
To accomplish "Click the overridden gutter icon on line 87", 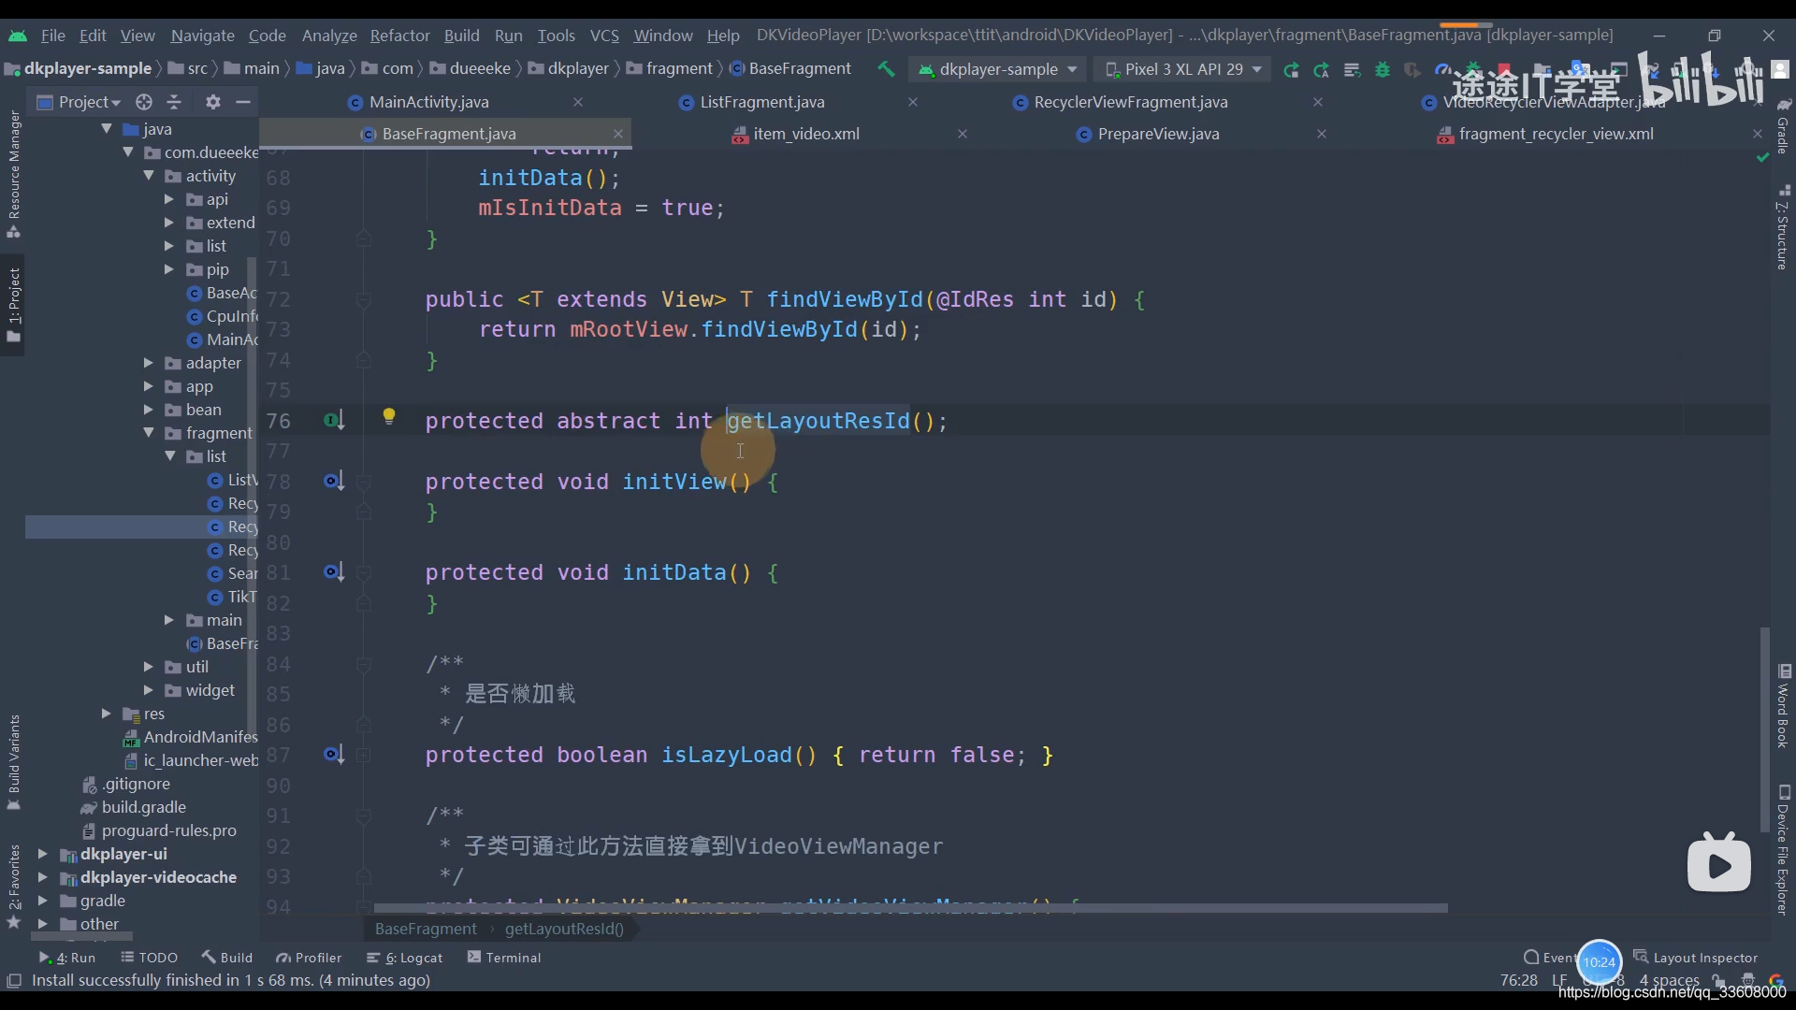I will coord(334,755).
